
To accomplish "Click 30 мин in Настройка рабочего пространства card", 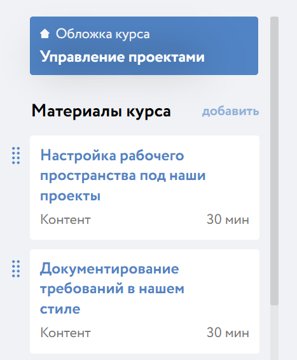I will pyautogui.click(x=228, y=219).
